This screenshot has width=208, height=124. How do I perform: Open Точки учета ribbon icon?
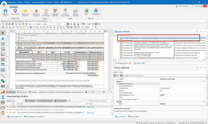click(x=15, y=12)
